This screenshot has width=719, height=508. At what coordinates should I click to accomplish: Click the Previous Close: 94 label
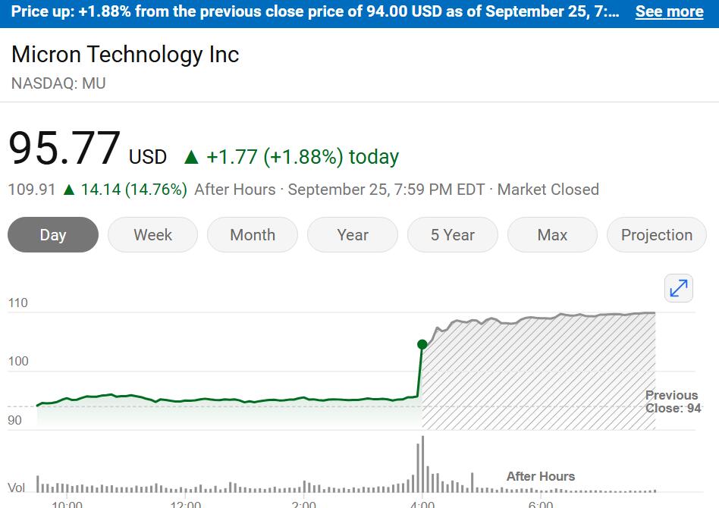click(672, 402)
